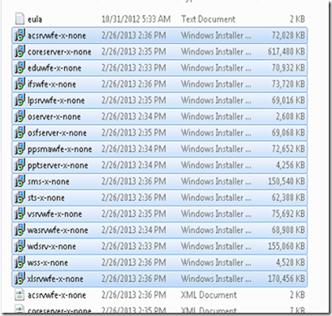Screen dimensions: 332x316
Task: Click Windows Installer type in sms-x-none row
Action: [x=216, y=181]
